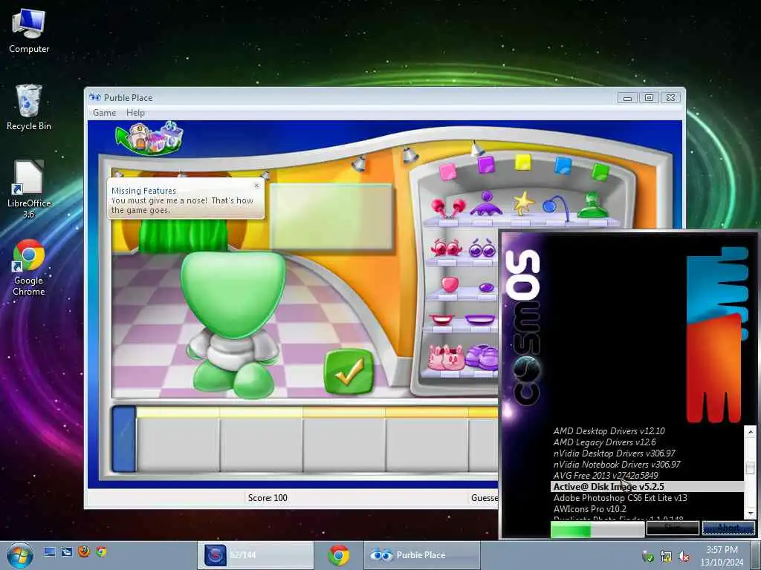Launch Firefox from quick launch
761x570 pixels.
pos(84,551)
